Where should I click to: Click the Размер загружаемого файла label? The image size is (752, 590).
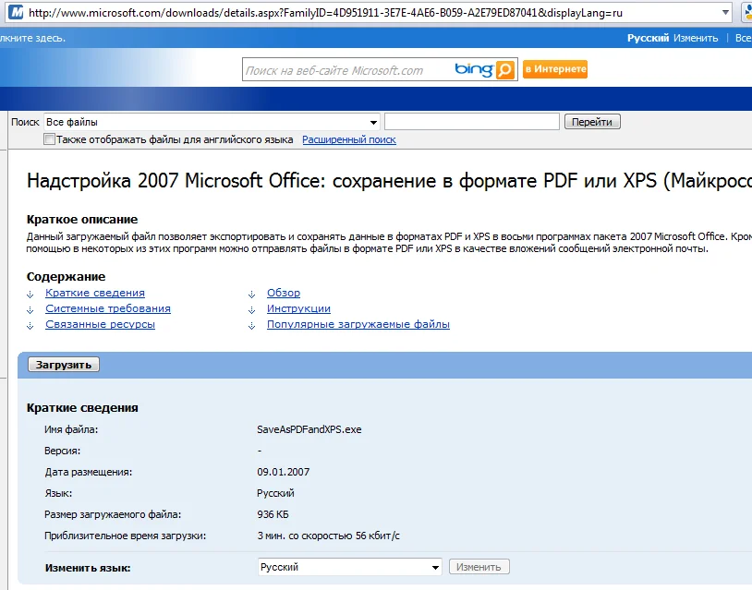coord(113,515)
